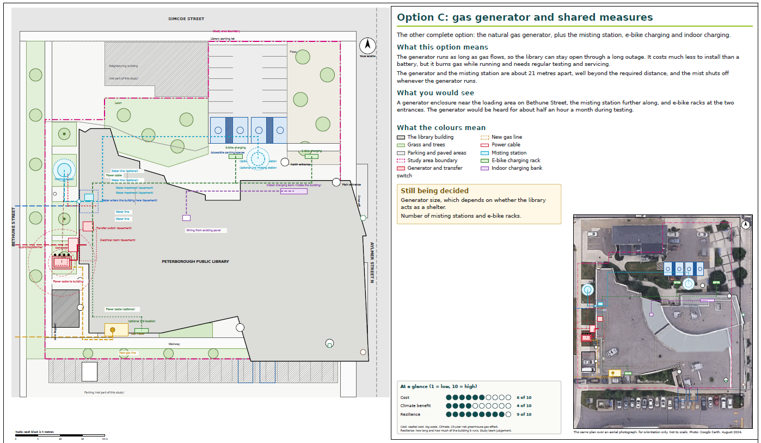Click the 'SIMCOE STREET' label
Image resolution: width=761 pixels, height=443 pixels.
186,19
